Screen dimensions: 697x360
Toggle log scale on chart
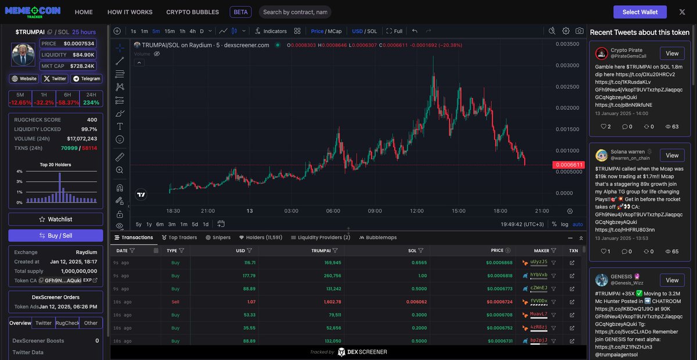click(x=565, y=224)
